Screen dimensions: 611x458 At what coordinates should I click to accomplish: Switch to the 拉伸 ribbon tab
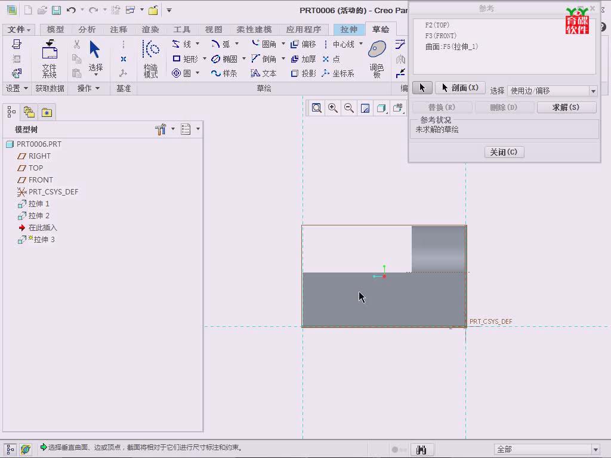tap(348, 29)
